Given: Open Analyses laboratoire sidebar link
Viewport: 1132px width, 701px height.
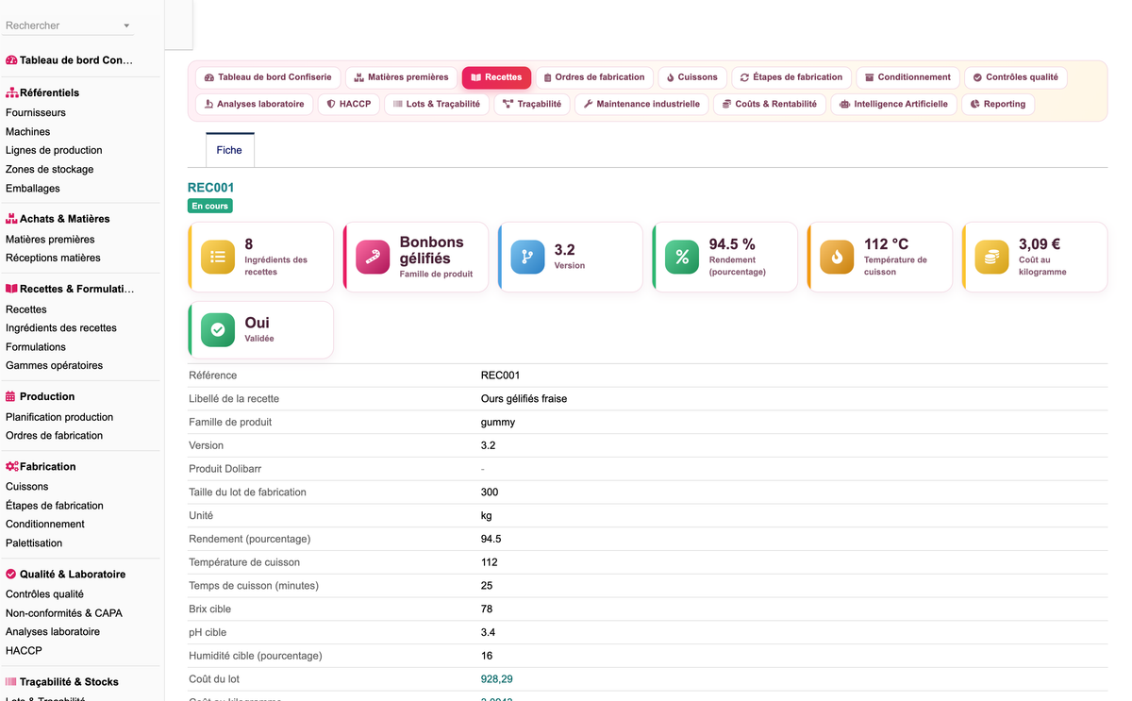Looking at the screenshot, I should point(53,632).
